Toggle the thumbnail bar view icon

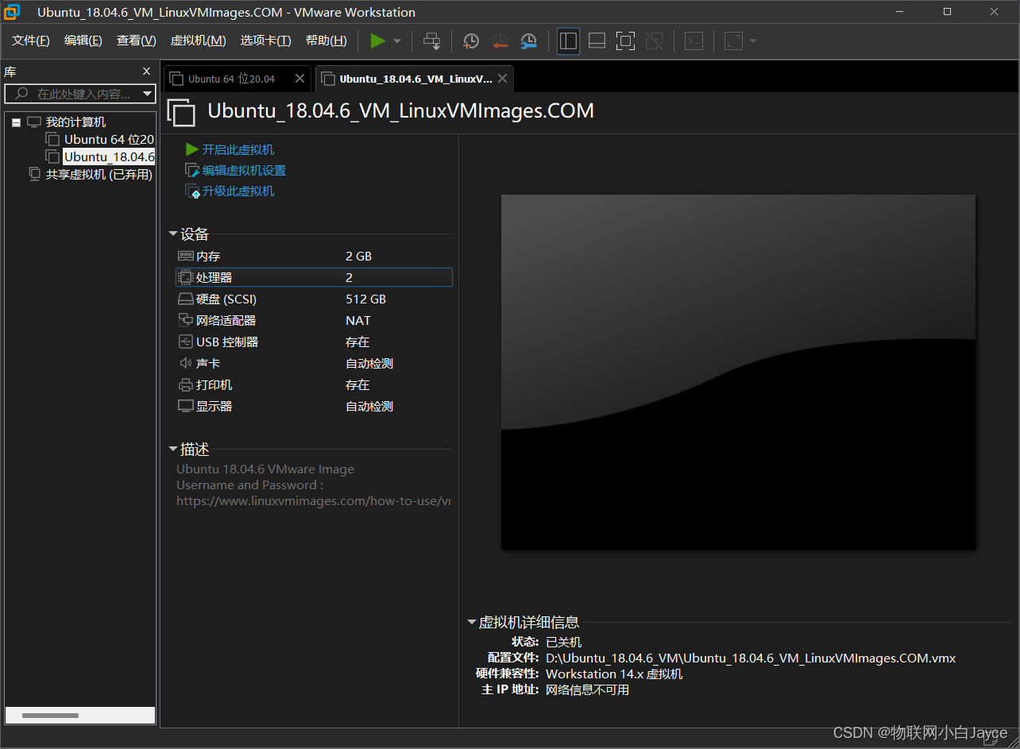coord(597,41)
